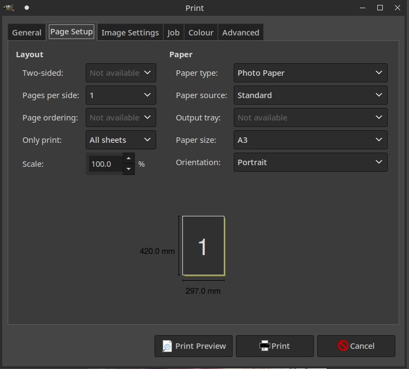
Task: Click the page 1 preview thumbnail
Action: tap(203, 246)
